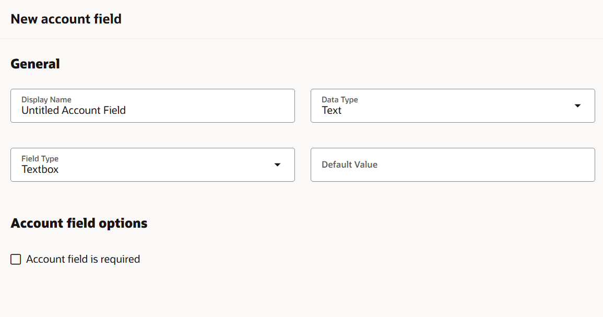
Task: Select the 'Textbox' value in Field Type
Action: click(x=40, y=170)
